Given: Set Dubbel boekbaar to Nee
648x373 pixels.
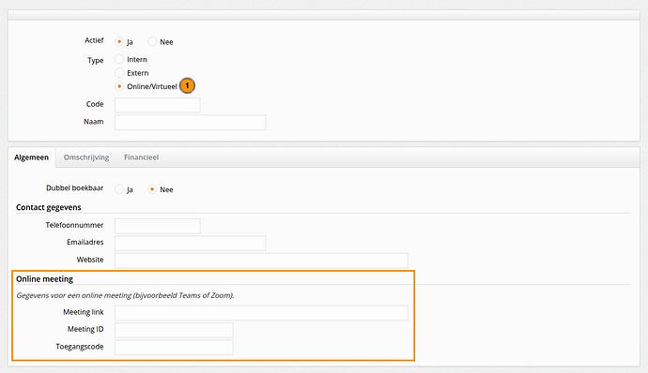Looking at the screenshot, I should pos(152,189).
